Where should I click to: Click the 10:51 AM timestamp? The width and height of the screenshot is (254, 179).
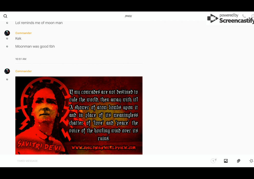tap(21, 59)
